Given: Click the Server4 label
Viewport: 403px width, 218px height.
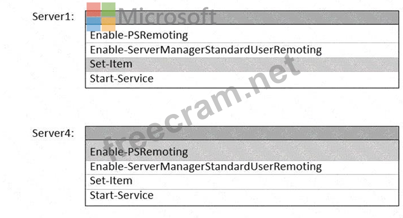Looking at the screenshot, I should coord(54,134).
